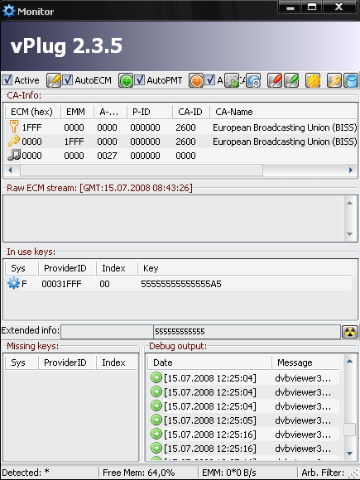Click the Detected: * status entry
This screenshot has width=360, height=480.
pyautogui.click(x=26, y=473)
